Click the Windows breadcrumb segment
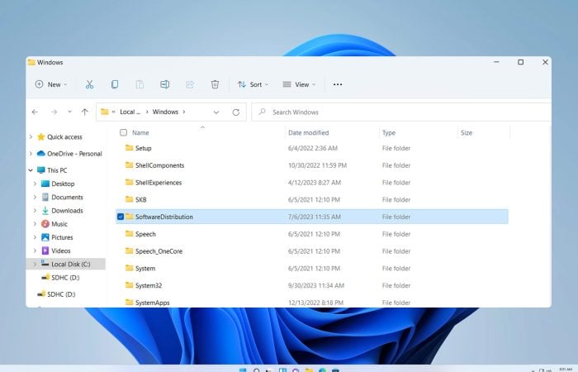 165,112
